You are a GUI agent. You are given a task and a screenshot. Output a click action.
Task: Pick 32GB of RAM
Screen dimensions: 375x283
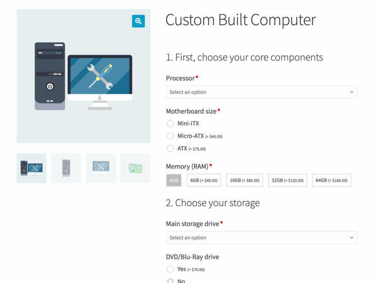[x=287, y=180]
